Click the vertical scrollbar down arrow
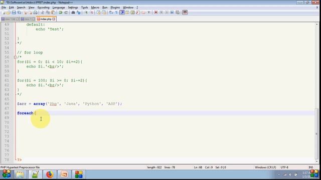321x180 pixels. pyautogui.click(x=316, y=161)
